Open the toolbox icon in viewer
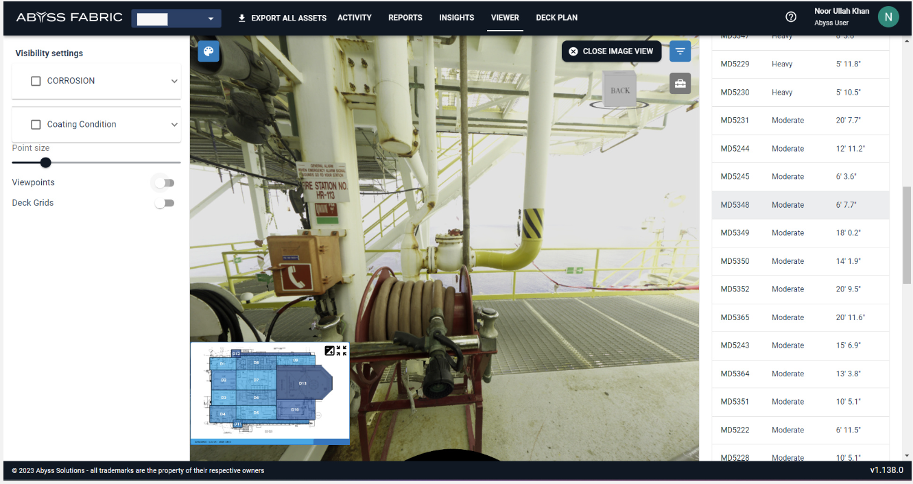 680,84
